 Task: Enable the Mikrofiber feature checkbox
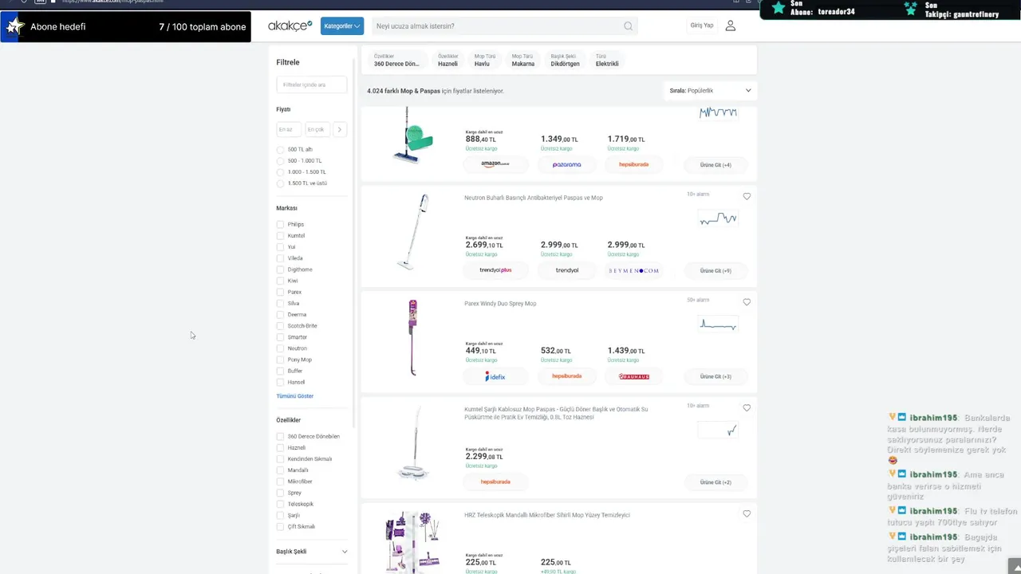281,482
